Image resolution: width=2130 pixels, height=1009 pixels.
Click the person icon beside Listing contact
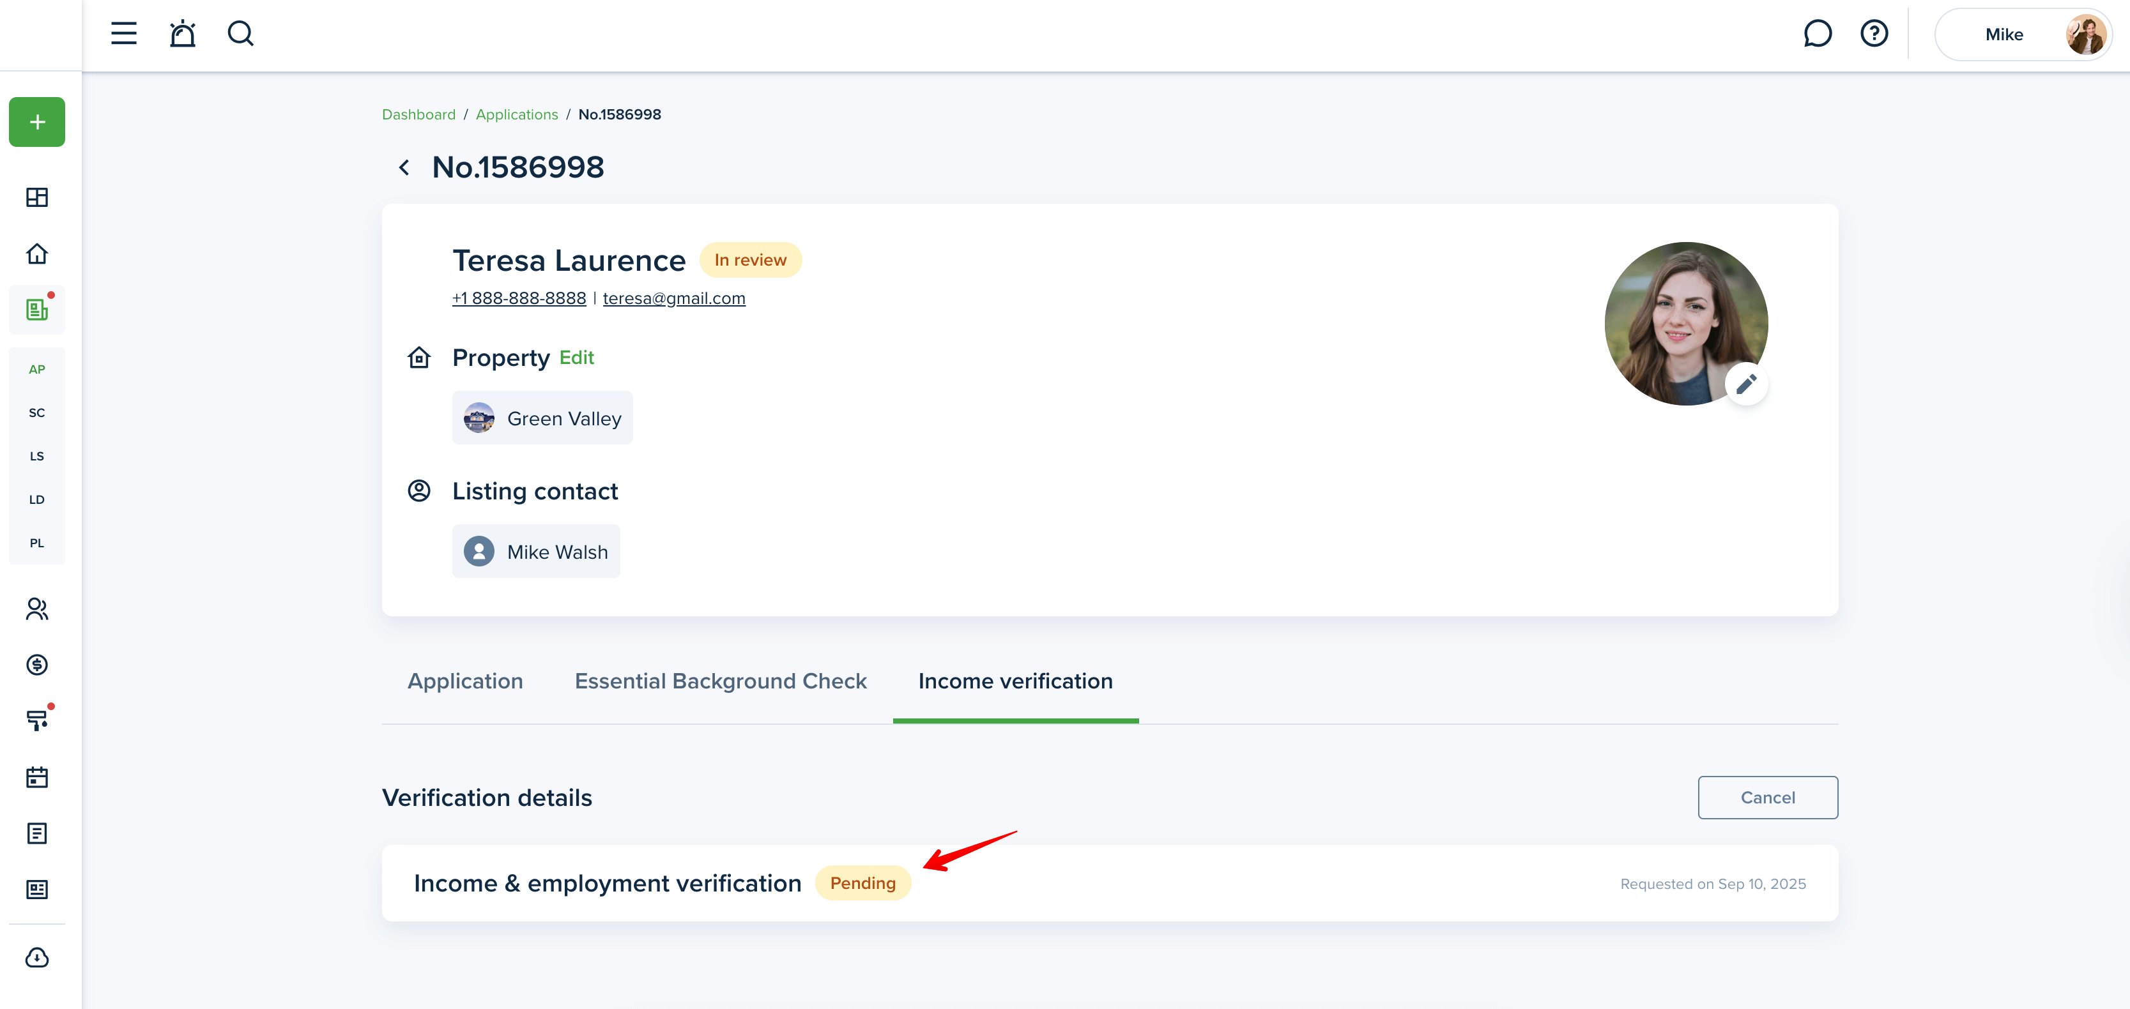(x=419, y=491)
